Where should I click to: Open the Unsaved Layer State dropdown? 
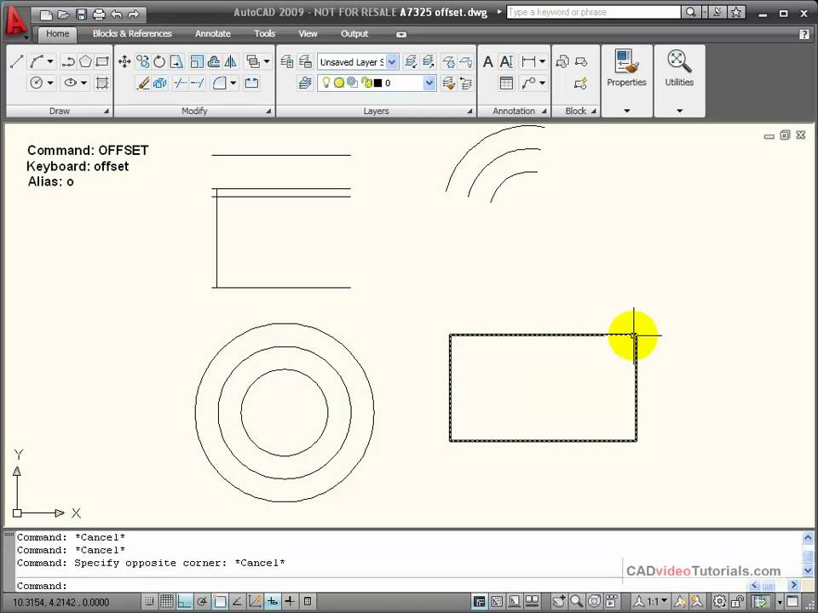pos(392,62)
